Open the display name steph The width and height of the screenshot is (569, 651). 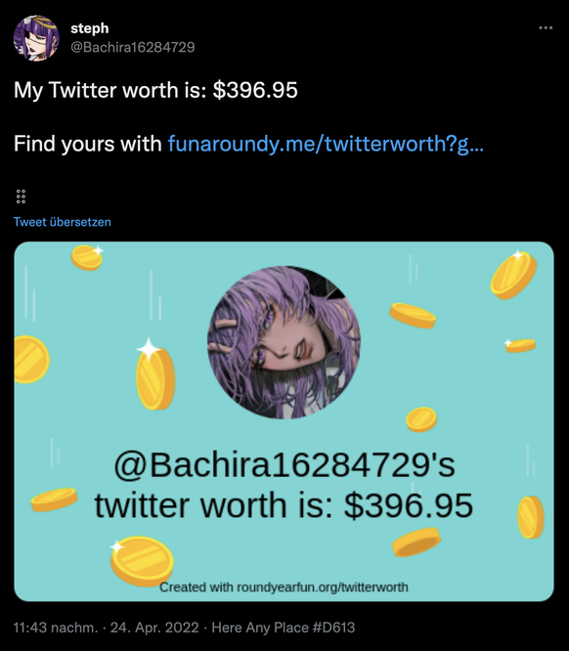[90, 28]
